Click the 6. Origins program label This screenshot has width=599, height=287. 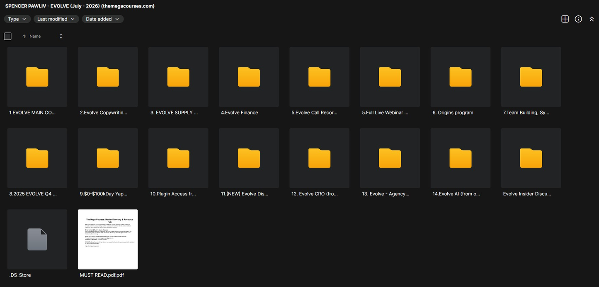453,113
